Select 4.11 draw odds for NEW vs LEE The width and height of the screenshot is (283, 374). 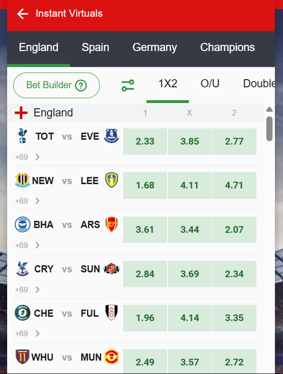[189, 185]
